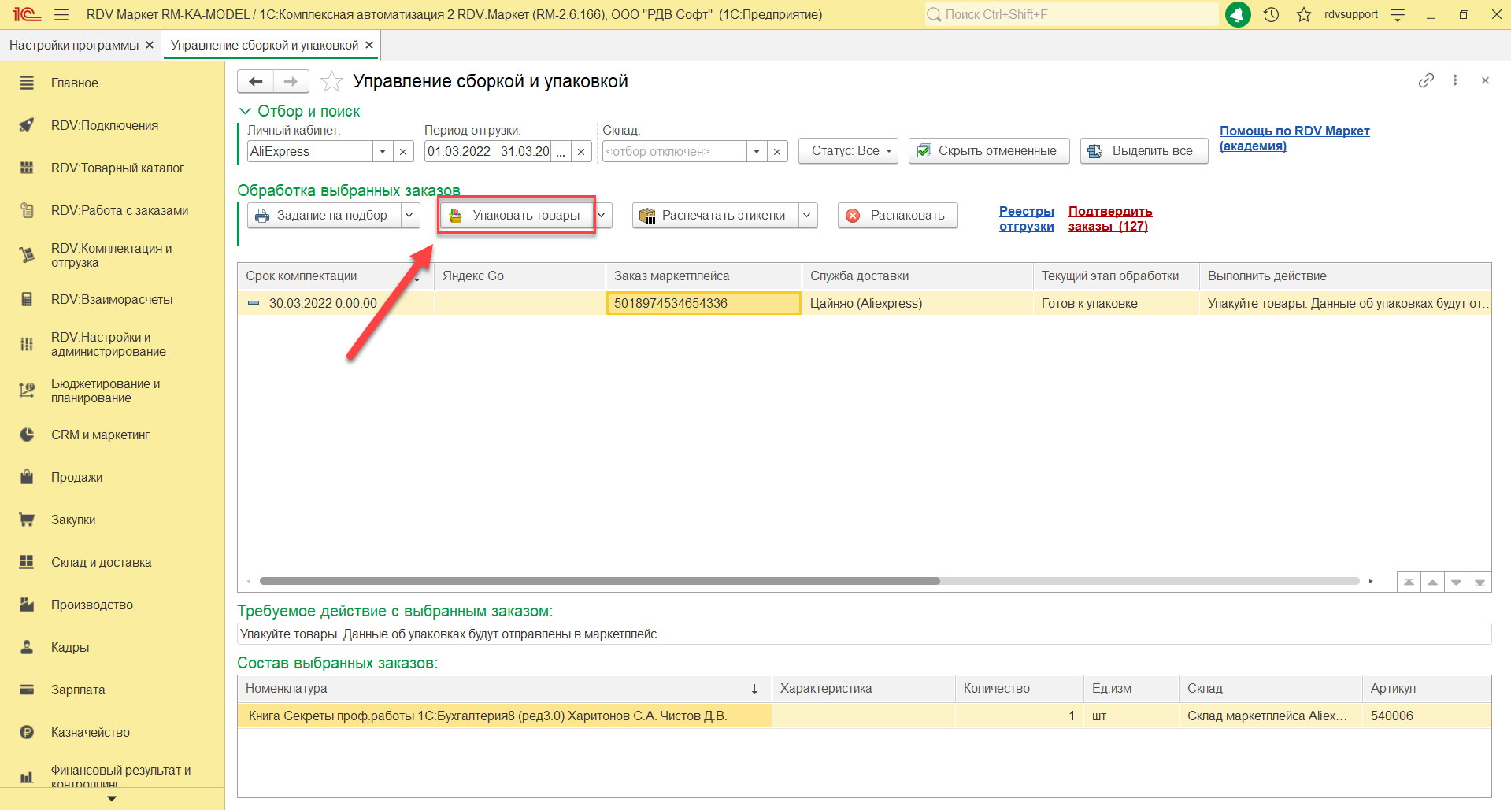This screenshot has height=810, width=1511.
Task: Copy link to this form
Action: pos(1426,80)
